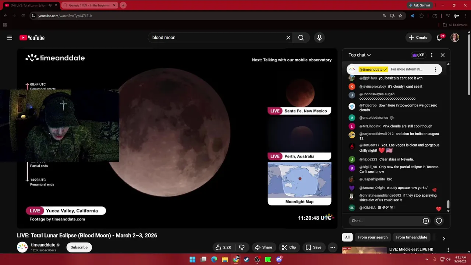Open the Middle east LIVE video thumbnail

point(364,250)
